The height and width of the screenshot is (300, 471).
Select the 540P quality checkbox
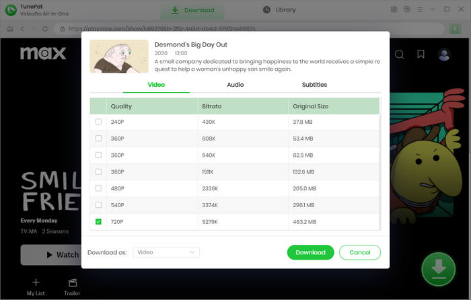pyautogui.click(x=99, y=204)
